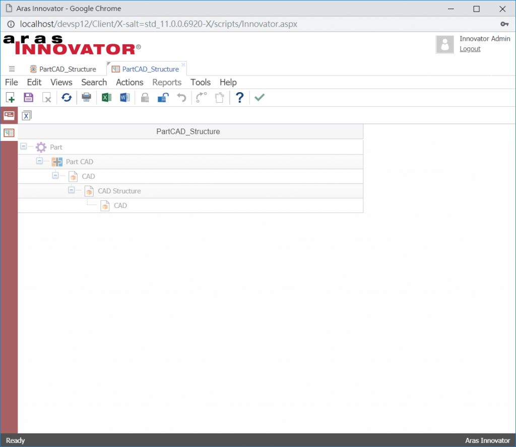Screen dimensions: 516x447
Task: Select the tree grid view sidebar icon
Action: pyautogui.click(x=9, y=133)
